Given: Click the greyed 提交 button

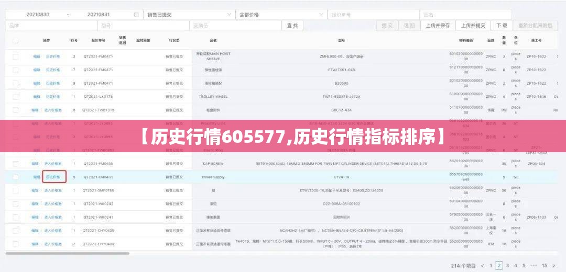Looking at the screenshot, I should 387,26.
